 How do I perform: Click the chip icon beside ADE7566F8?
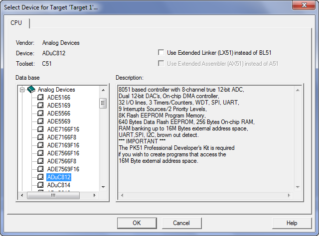point(40,161)
